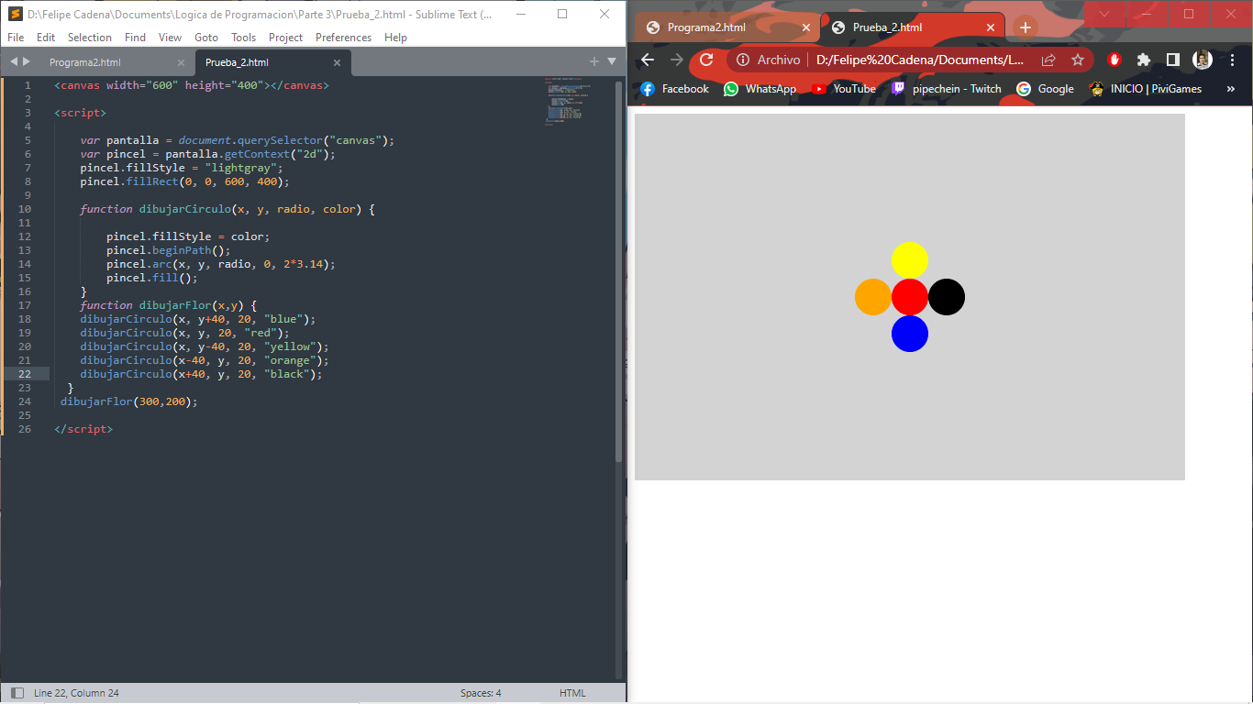Open the Help menu in Sublime Text
This screenshot has height=704, width=1253.
pyautogui.click(x=395, y=38)
